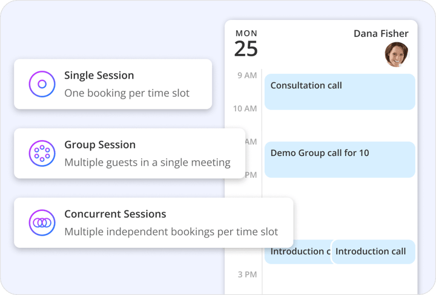Click the Group Session dotted circle icon

coord(42,153)
